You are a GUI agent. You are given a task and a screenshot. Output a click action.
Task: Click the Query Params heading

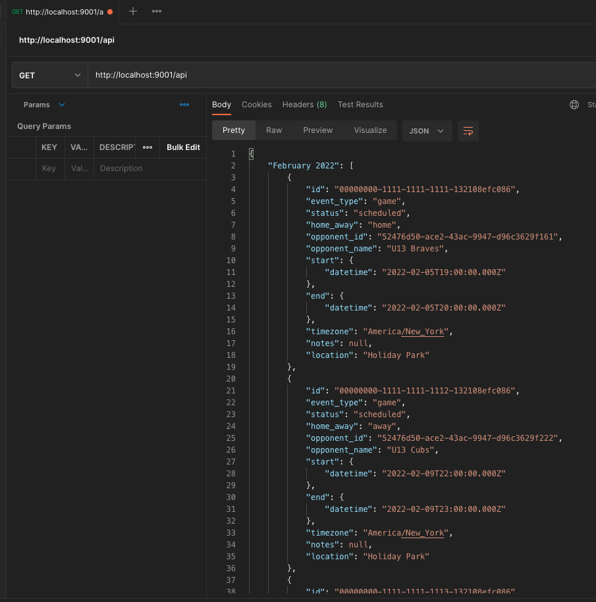pyautogui.click(x=44, y=126)
